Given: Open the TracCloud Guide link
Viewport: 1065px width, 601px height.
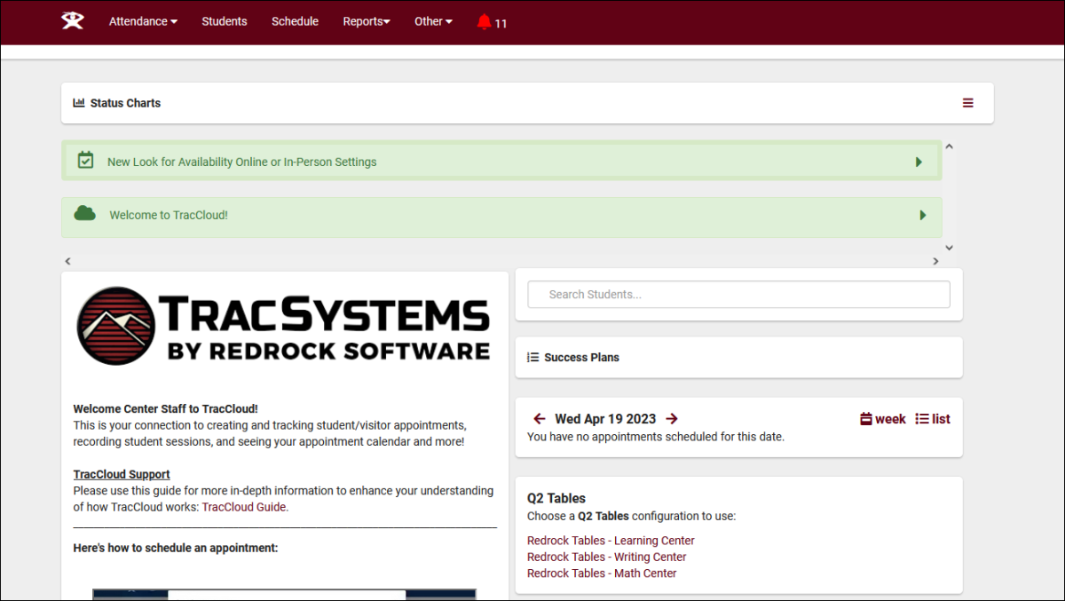Looking at the screenshot, I should [243, 506].
